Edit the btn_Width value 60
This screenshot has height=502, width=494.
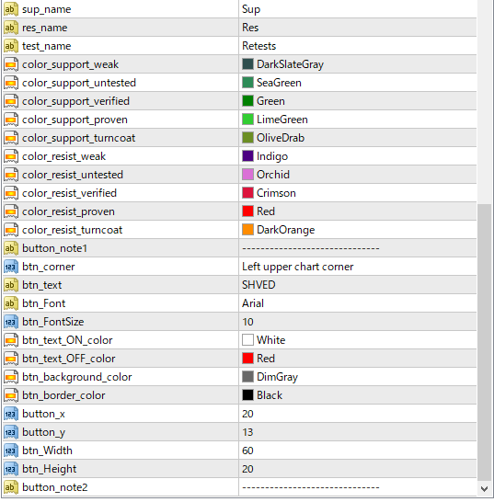pos(247,451)
